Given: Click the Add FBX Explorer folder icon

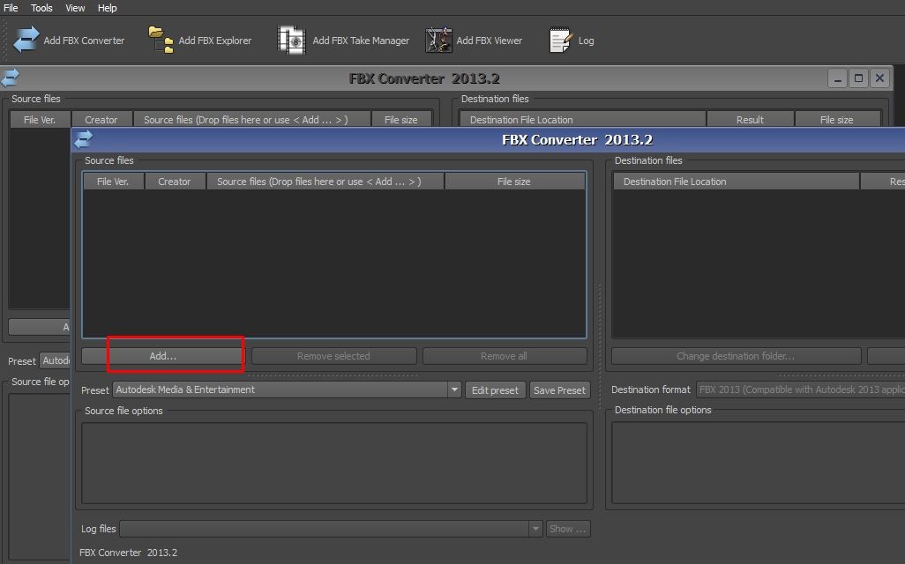Looking at the screenshot, I should [161, 40].
